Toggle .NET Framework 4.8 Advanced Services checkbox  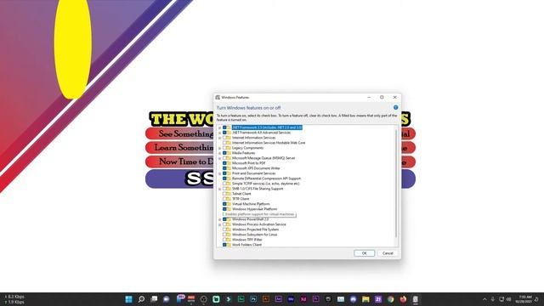coord(224,133)
